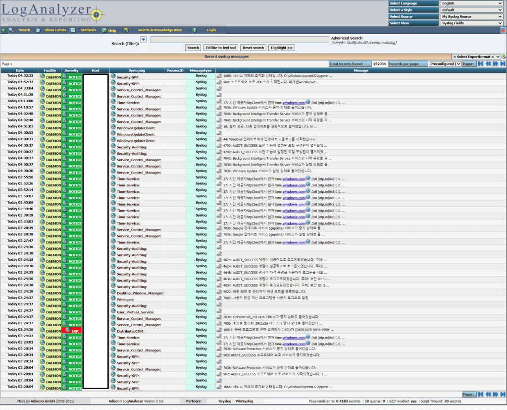Click the 10016 DistributedCOM message text
The width and height of the screenshot is (507, 410).
click(x=278, y=330)
